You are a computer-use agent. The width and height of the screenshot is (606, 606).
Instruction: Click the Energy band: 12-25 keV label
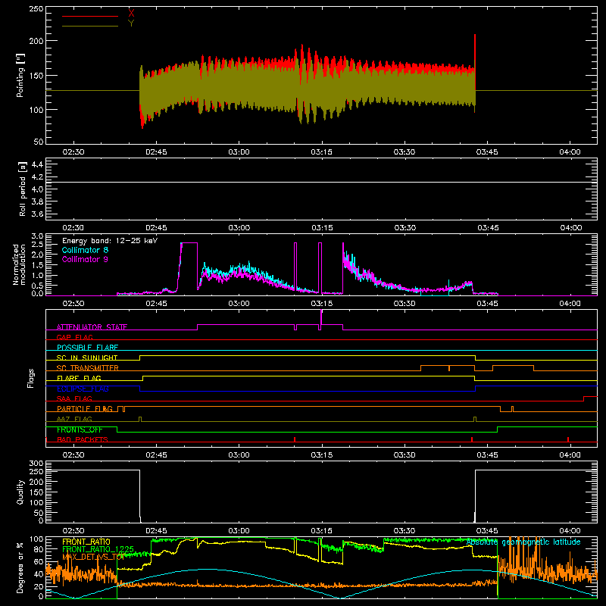pos(110,241)
